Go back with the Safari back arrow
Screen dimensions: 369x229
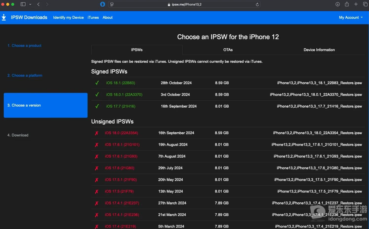(38, 4)
